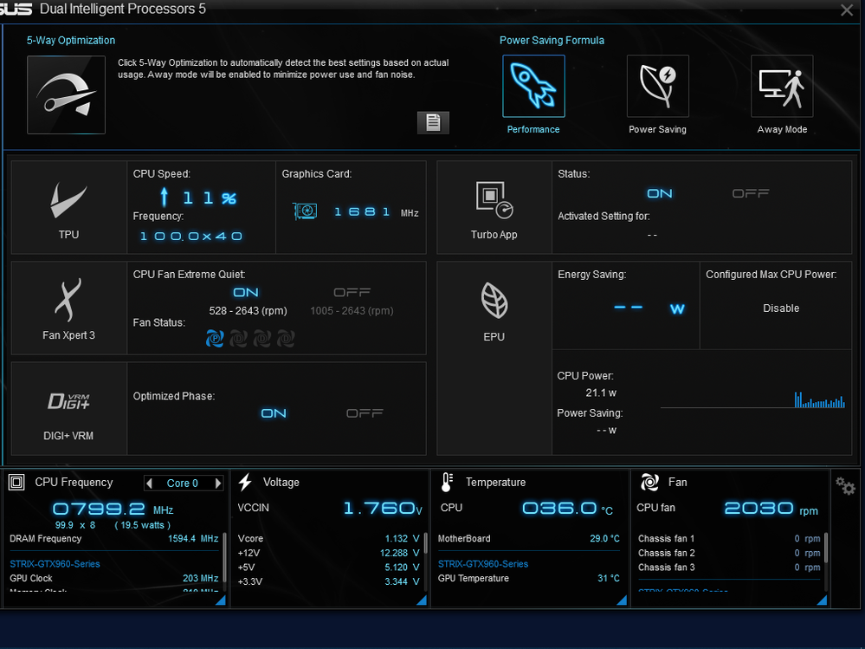Turn CPU Fan Extreme Quiet ON
Viewport: 865px width, 649px height.
click(x=246, y=293)
